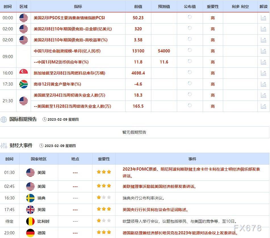Click the 重要性 header in indicators table
The width and height of the screenshot is (270, 238).
pyautogui.click(x=213, y=7)
